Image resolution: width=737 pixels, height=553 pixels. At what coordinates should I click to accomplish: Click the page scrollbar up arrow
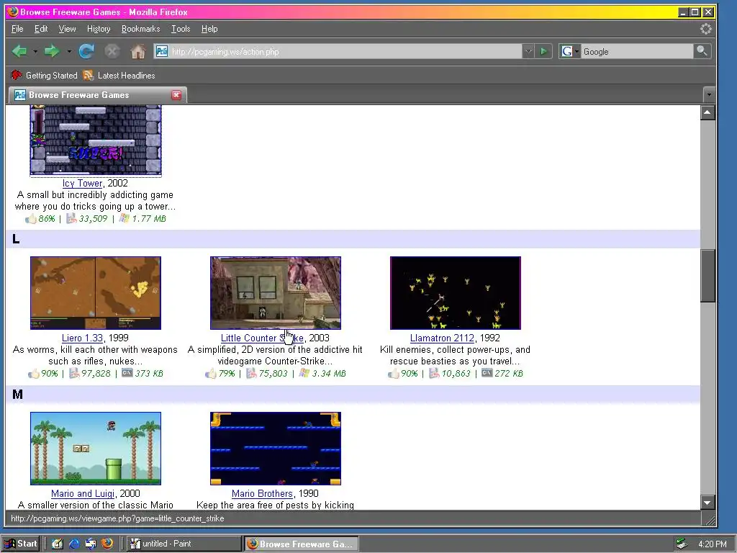pyautogui.click(x=708, y=112)
